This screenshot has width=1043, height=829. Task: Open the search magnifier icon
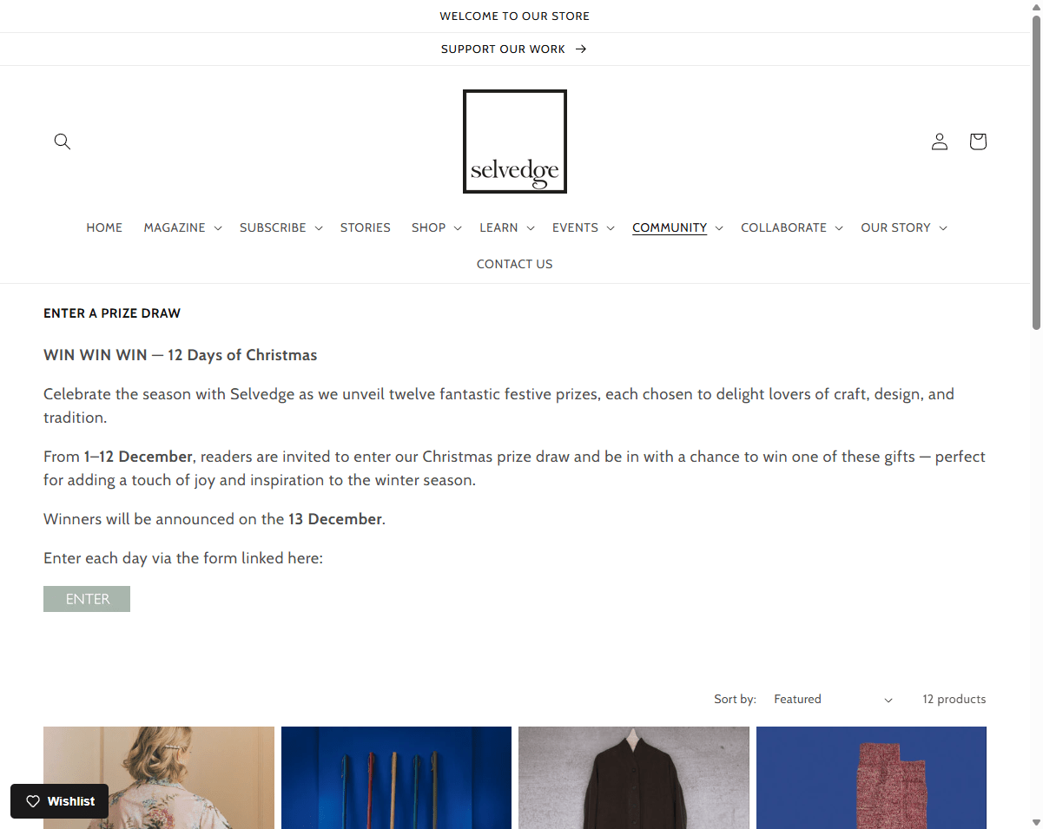click(x=62, y=141)
